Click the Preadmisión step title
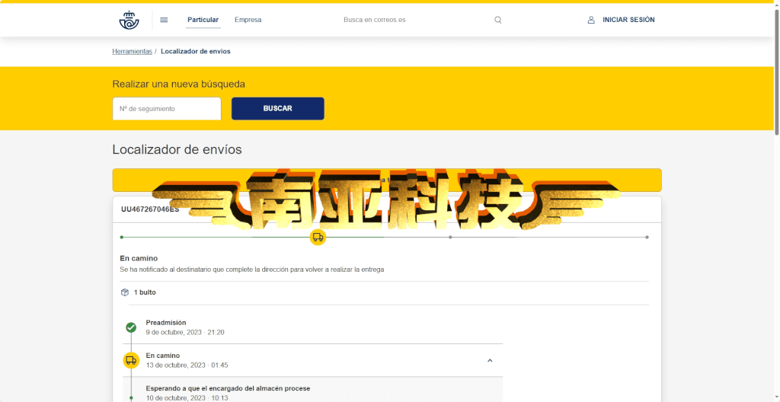The height and width of the screenshot is (402, 780). (165, 323)
